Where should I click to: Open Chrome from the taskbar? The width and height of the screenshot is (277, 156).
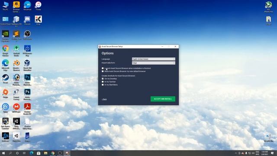53,153
